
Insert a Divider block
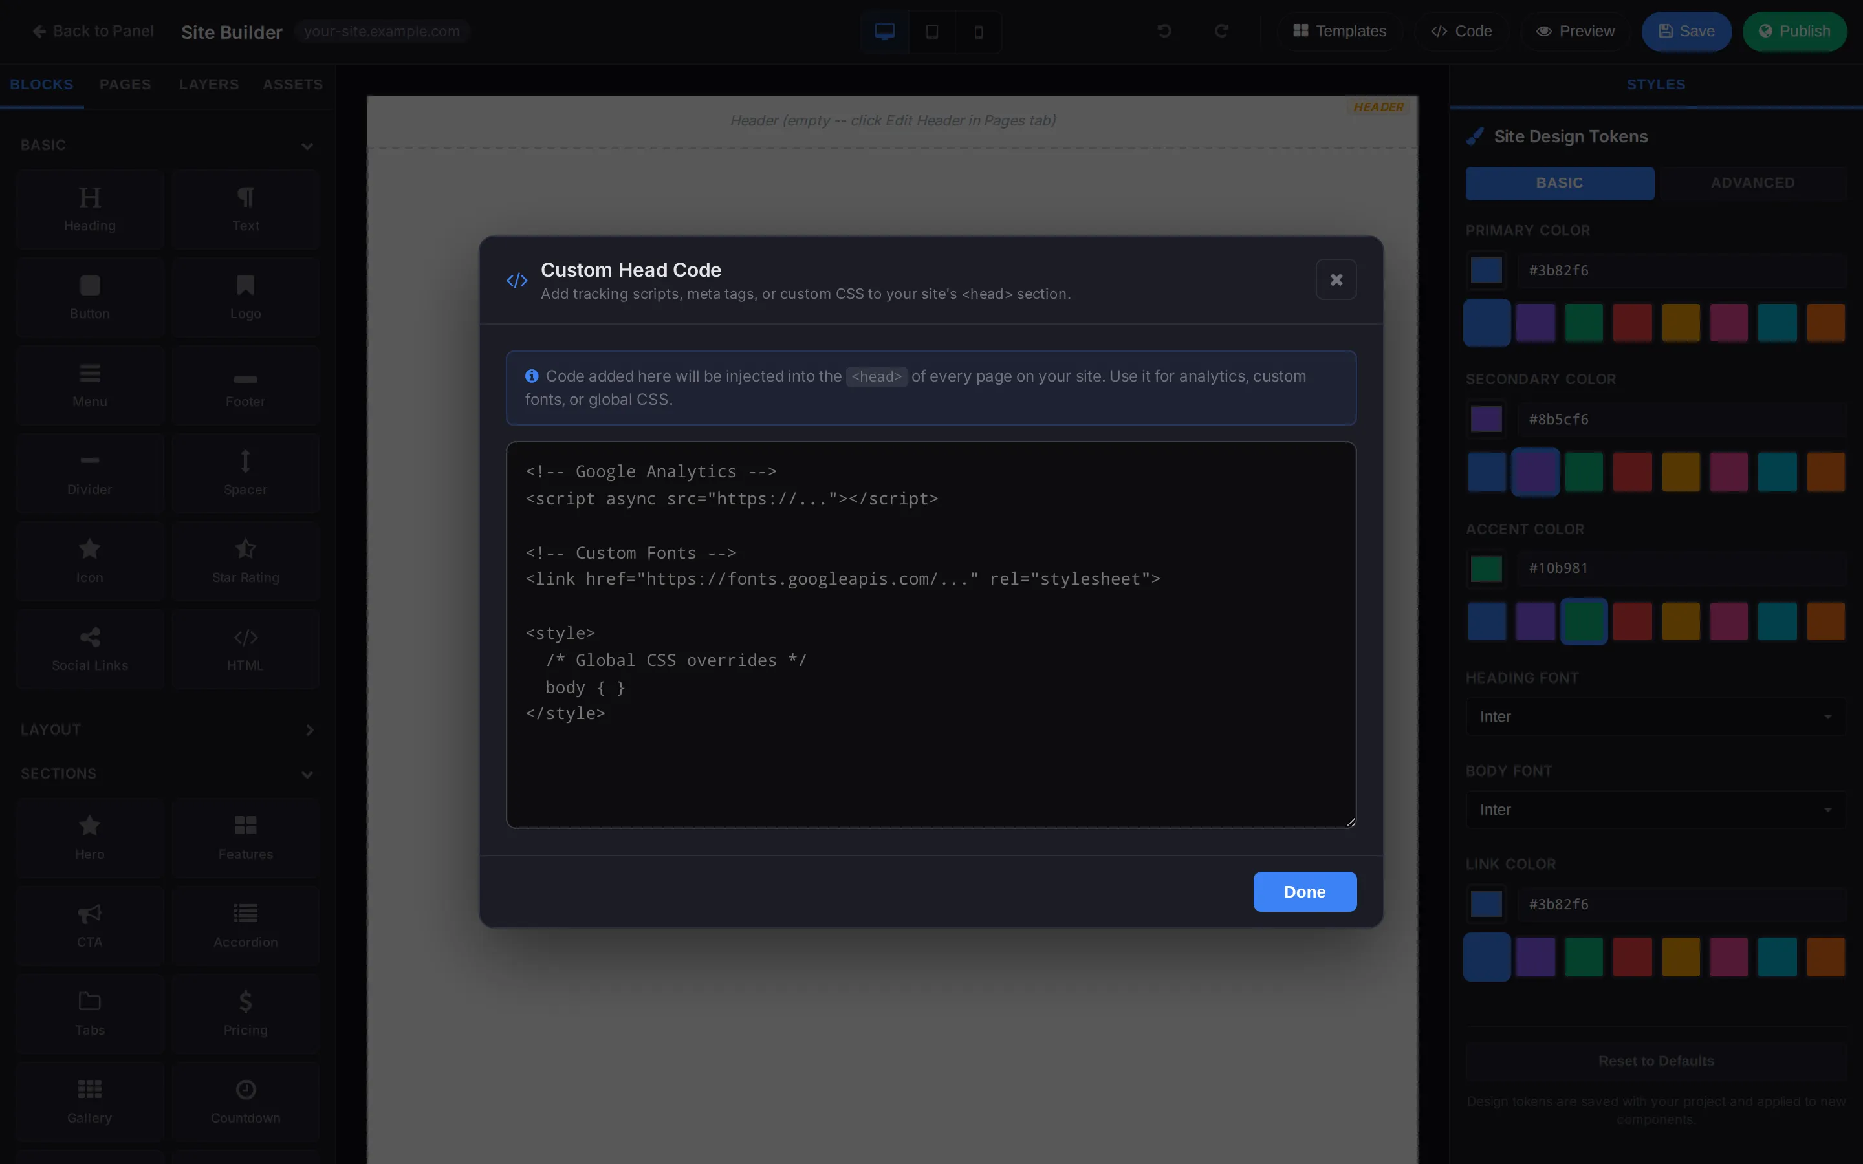point(89,473)
